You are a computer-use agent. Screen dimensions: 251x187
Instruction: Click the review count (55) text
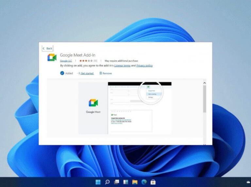coord(95,61)
